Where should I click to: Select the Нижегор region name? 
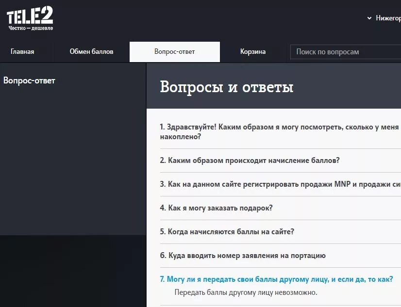[388, 18]
